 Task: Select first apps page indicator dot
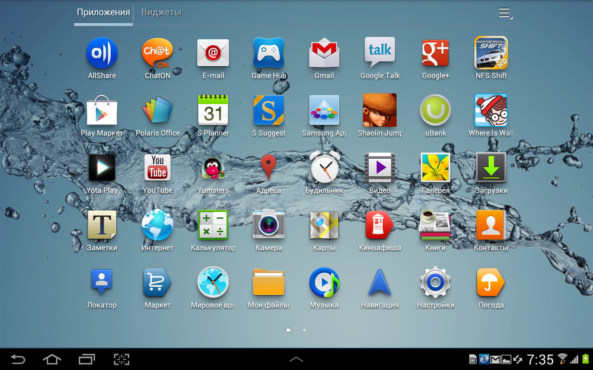(288, 330)
